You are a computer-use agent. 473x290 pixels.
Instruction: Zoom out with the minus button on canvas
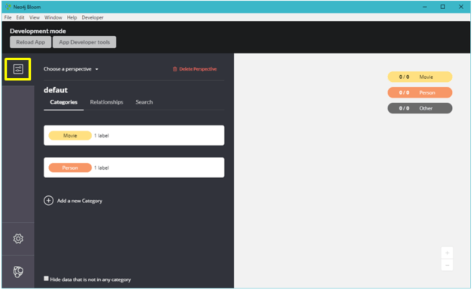[447, 265]
